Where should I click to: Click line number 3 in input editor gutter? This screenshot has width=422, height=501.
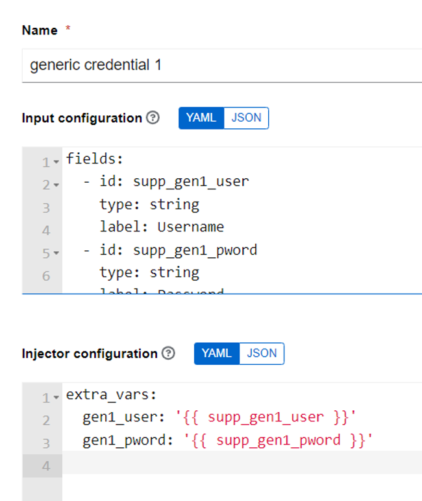(46, 208)
